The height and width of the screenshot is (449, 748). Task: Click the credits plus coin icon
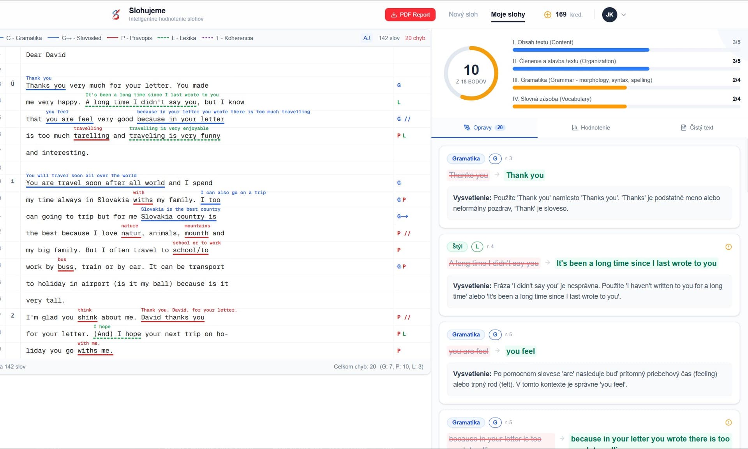(x=547, y=15)
